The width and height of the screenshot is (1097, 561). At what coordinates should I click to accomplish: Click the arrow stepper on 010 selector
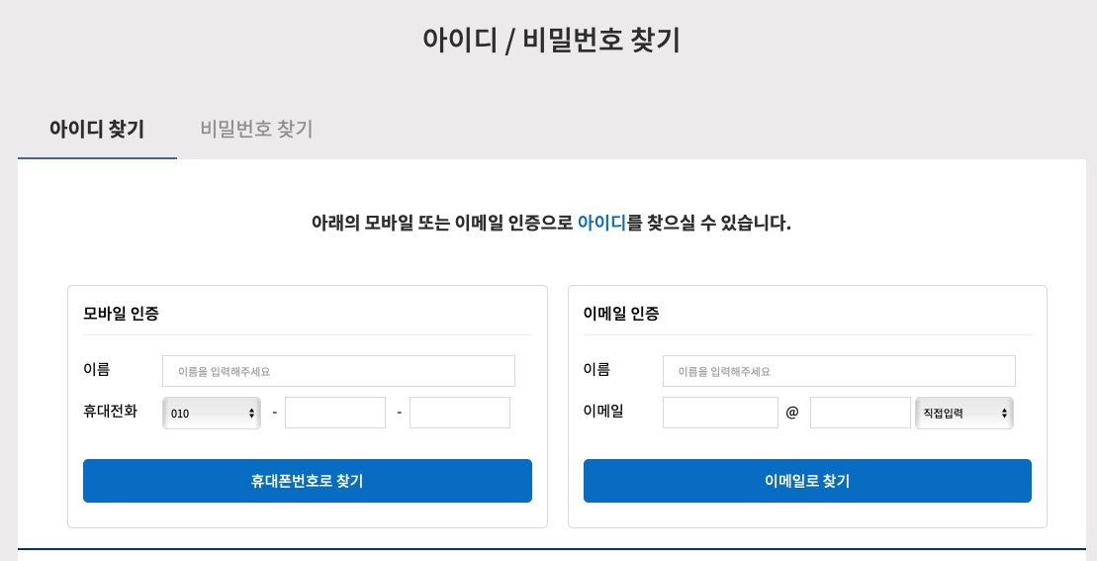click(x=252, y=414)
